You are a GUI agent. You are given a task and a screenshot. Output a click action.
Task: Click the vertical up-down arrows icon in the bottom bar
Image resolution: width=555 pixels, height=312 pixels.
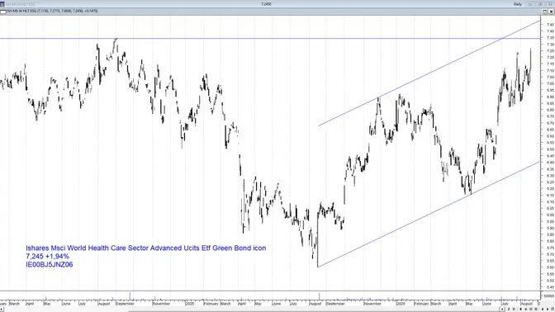[509, 310]
